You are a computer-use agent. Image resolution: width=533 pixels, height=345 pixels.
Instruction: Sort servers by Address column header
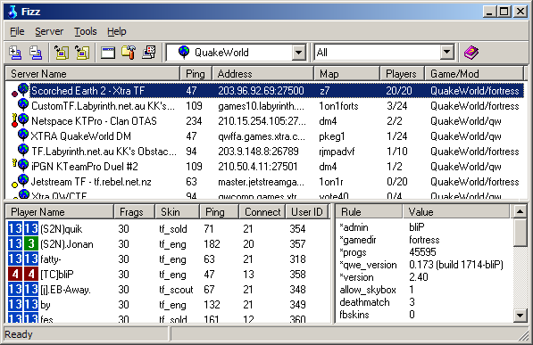pos(262,74)
